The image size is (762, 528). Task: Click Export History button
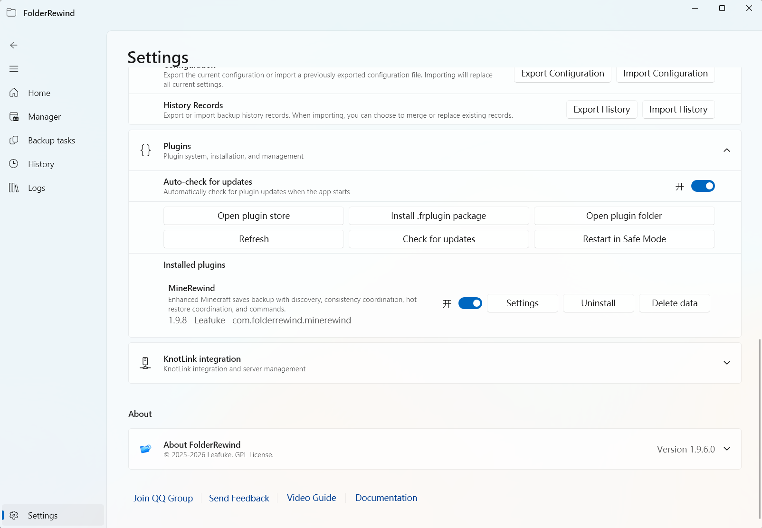(601, 110)
